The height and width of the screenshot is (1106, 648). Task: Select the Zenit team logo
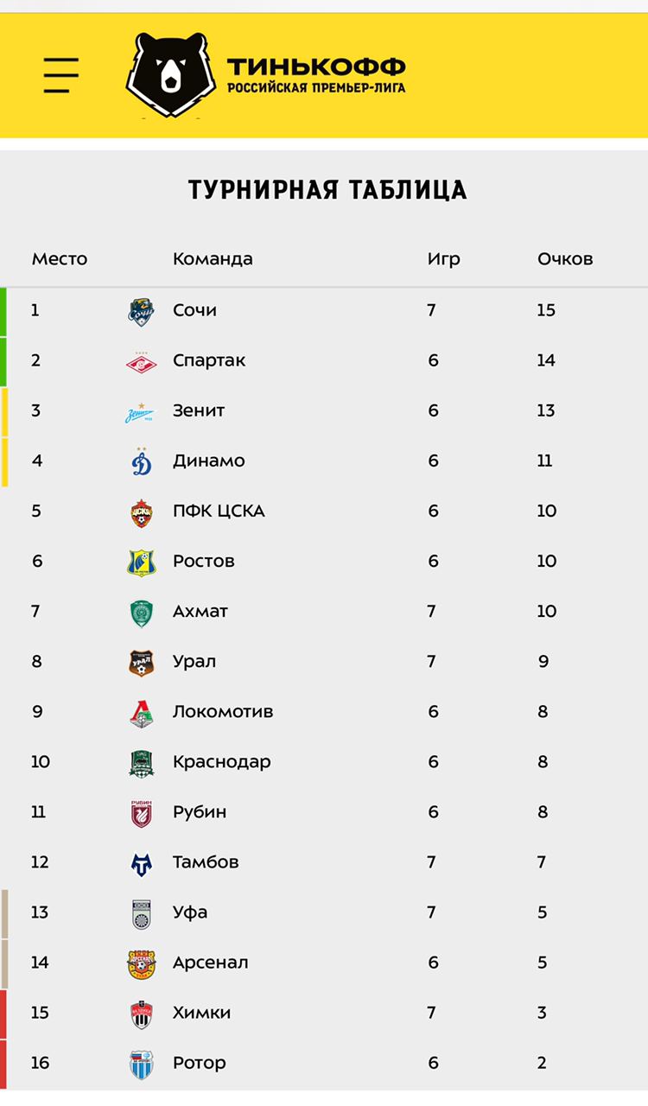142,412
